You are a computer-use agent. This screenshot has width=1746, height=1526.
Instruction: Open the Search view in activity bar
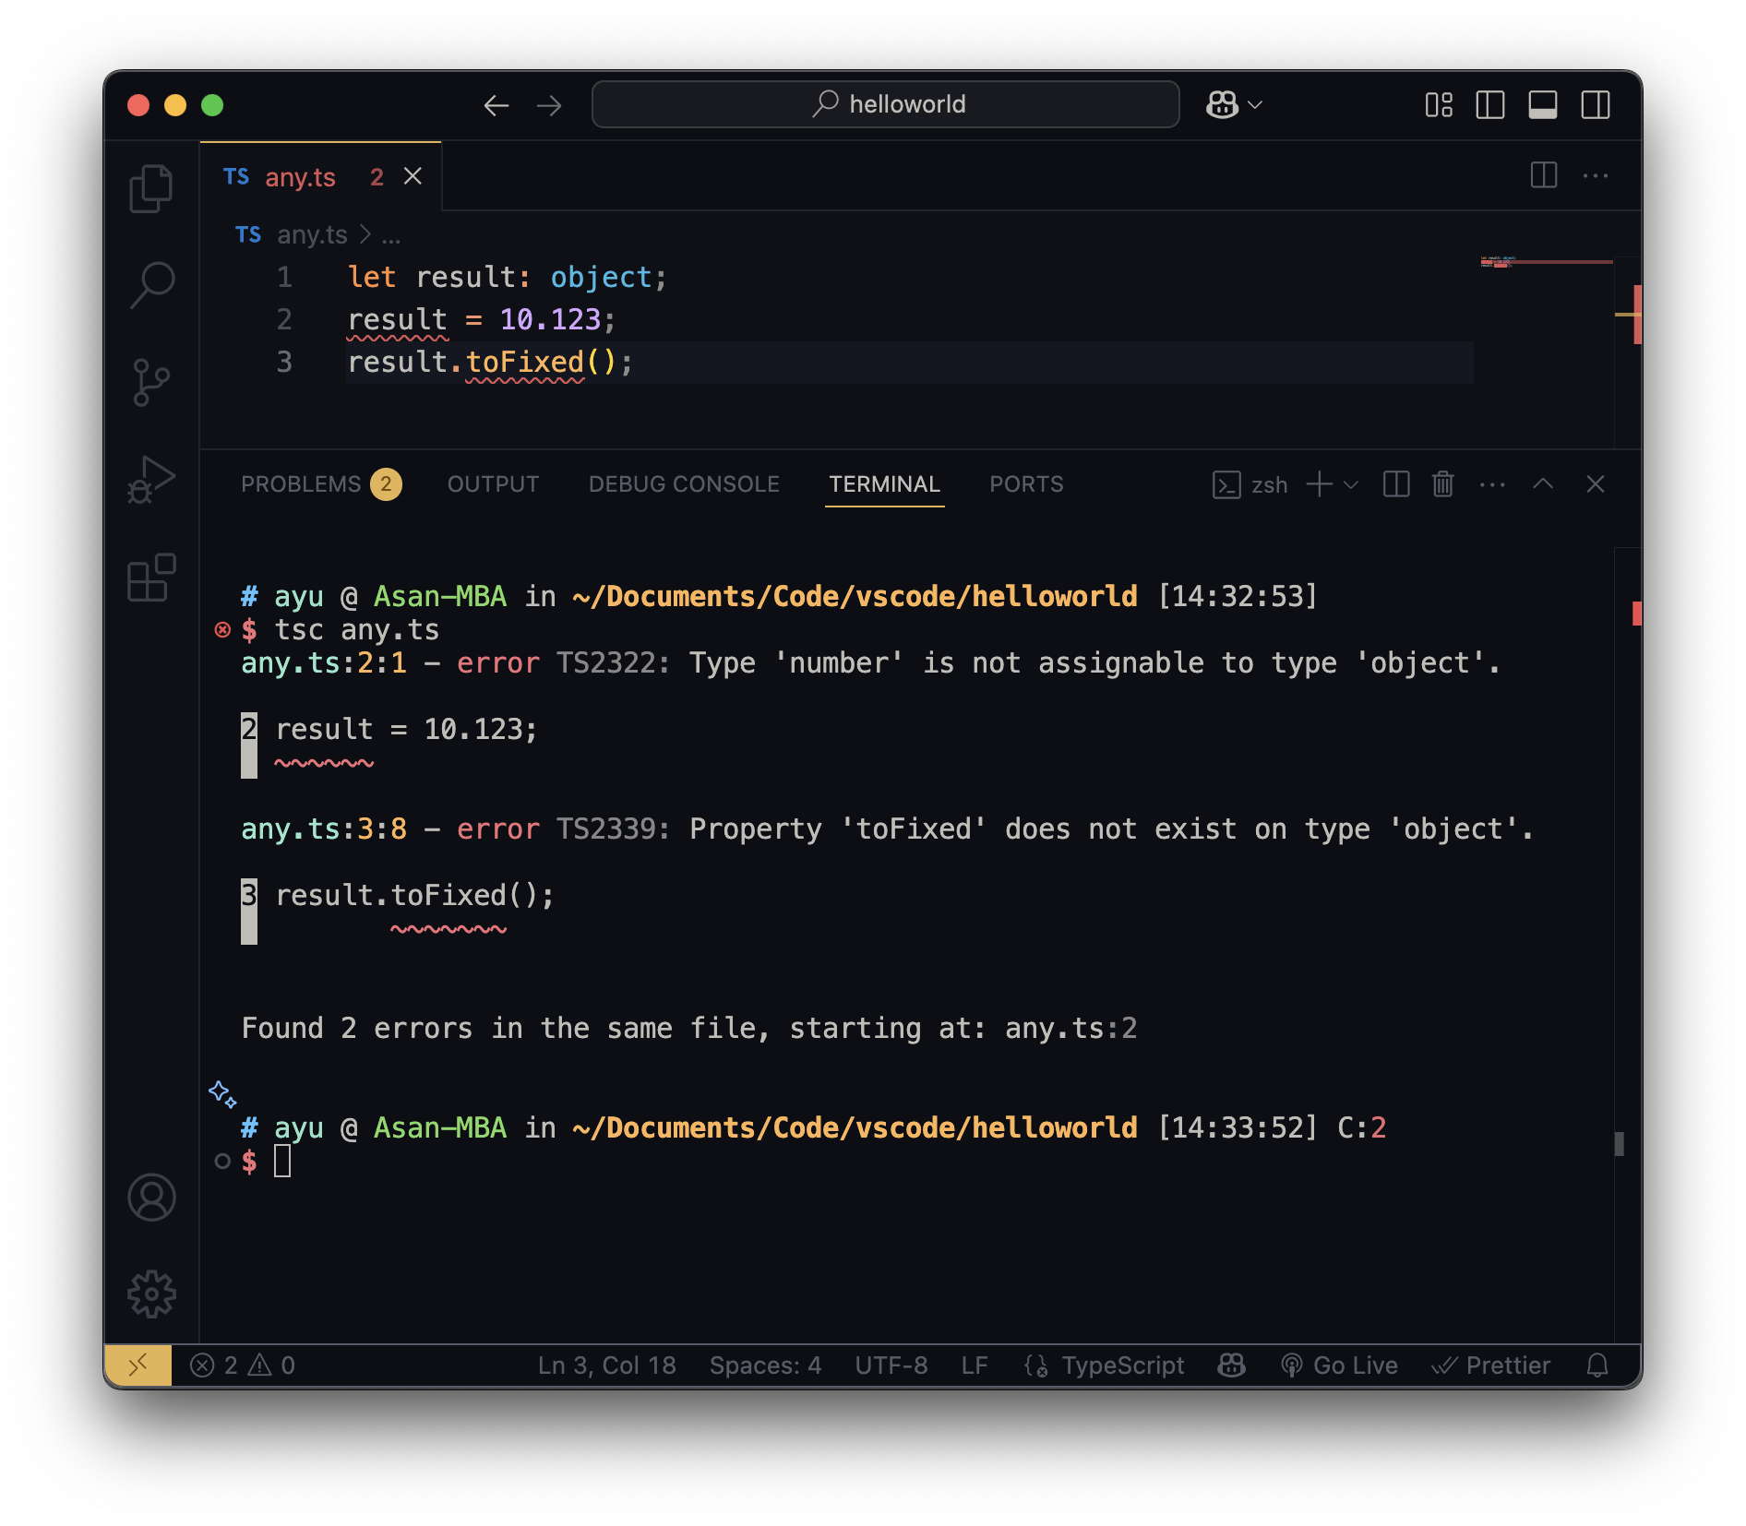click(151, 284)
